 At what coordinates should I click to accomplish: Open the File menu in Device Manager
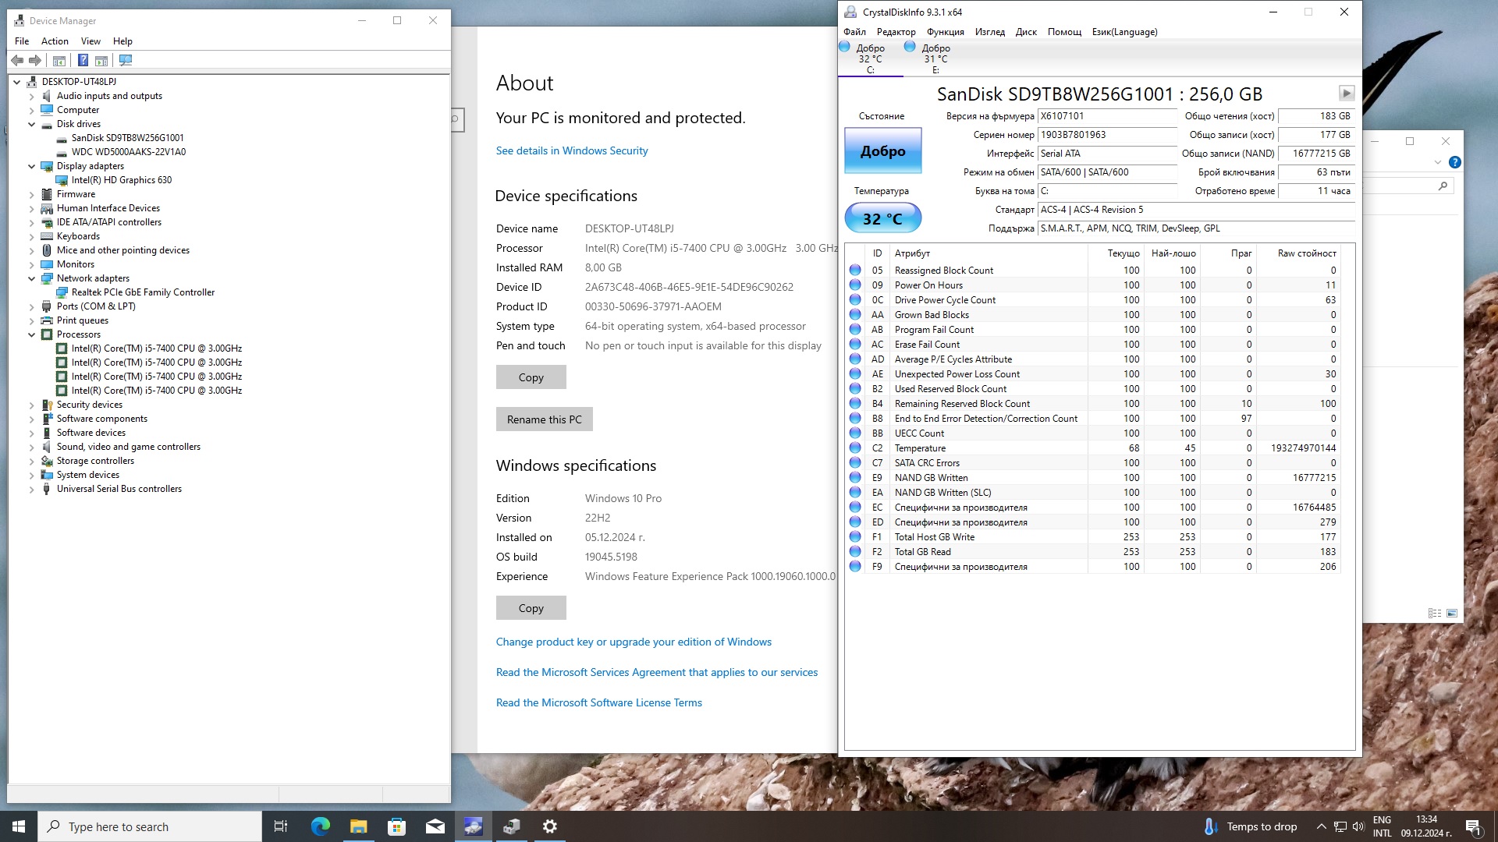[x=22, y=41]
